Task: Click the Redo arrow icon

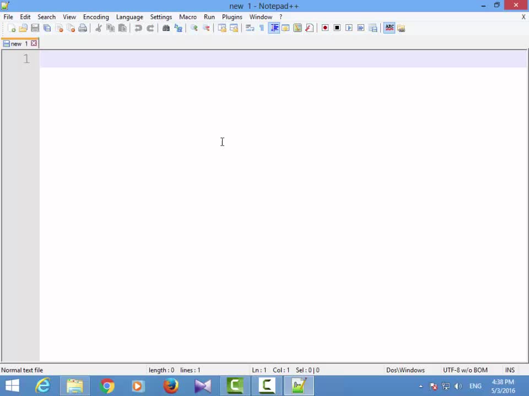Action: click(150, 28)
